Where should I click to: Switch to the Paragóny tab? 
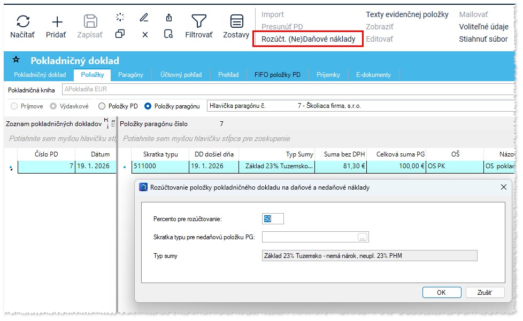coord(130,75)
